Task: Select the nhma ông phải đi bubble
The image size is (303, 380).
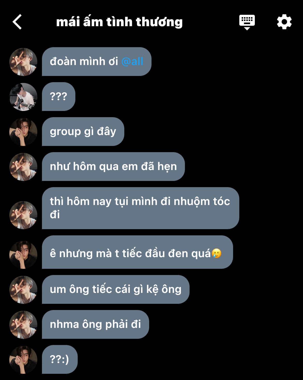Action: point(95,324)
